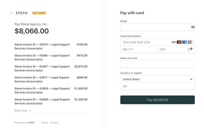Click the American Express card icon
The width and height of the screenshot is (204, 128).
click(184, 42)
